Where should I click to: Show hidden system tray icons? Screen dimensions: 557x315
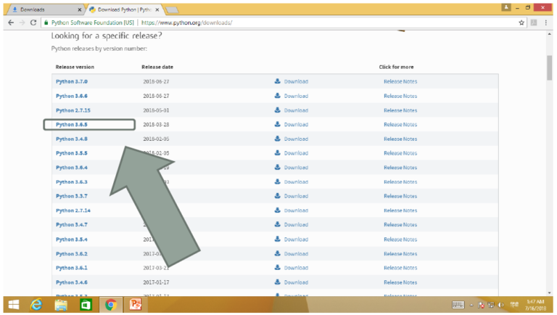pyautogui.click(x=472, y=305)
